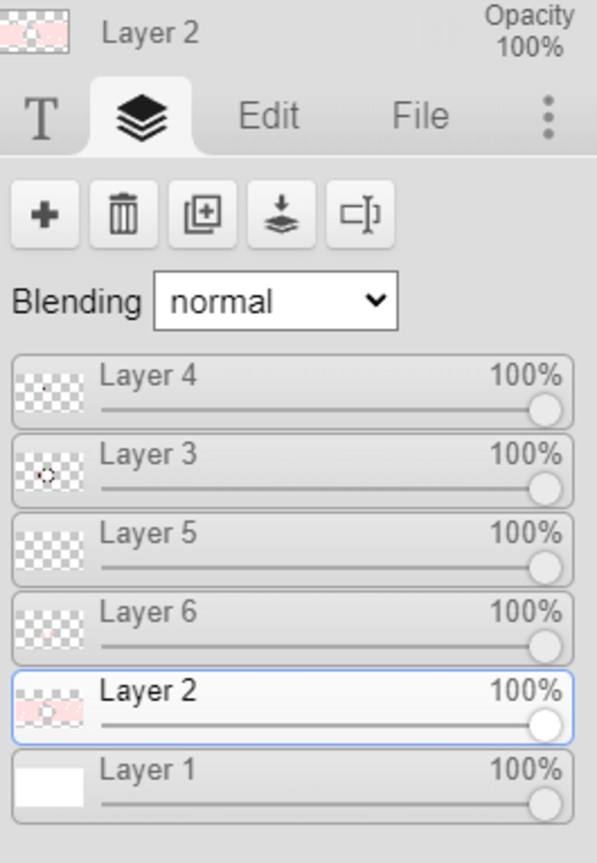Viewport: 597px width, 863px height.
Task: Open the Text tool tab
Action: (41, 117)
